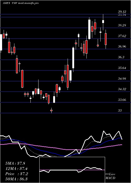Screen dimensions: 131x183
Task: Click the 50MA : 36.3 readout
Action: (17, 179)
